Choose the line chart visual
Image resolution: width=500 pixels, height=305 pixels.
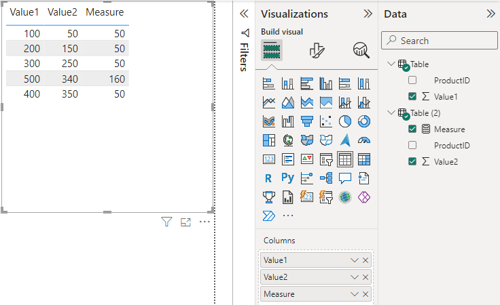coord(269,102)
